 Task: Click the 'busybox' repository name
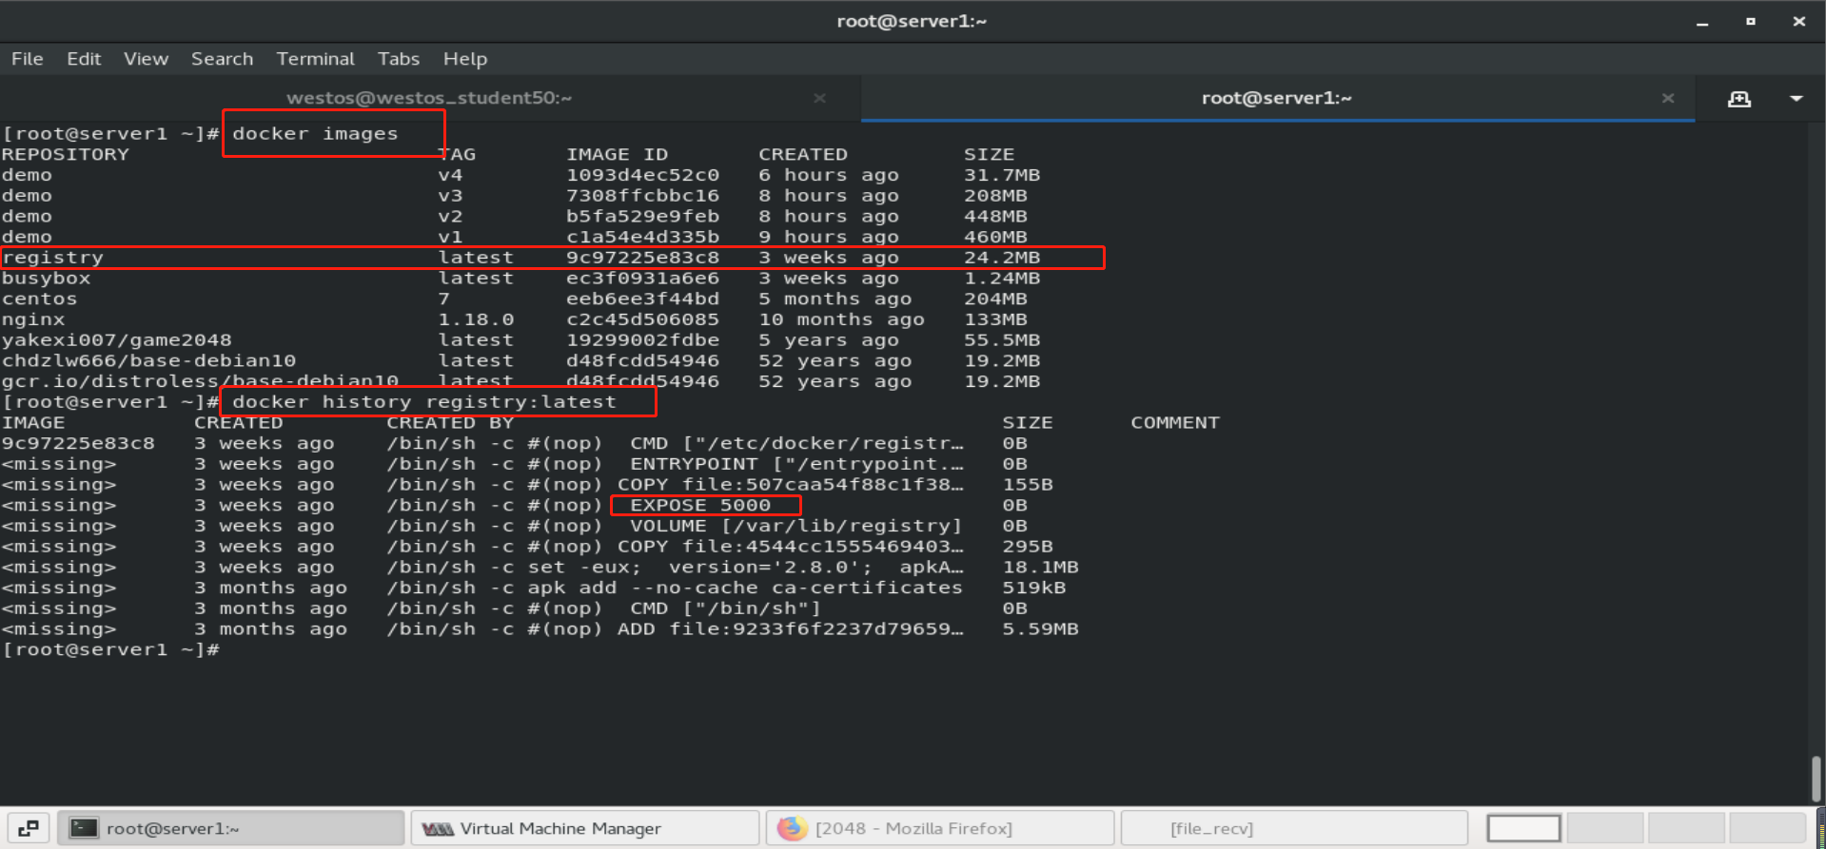click(46, 279)
